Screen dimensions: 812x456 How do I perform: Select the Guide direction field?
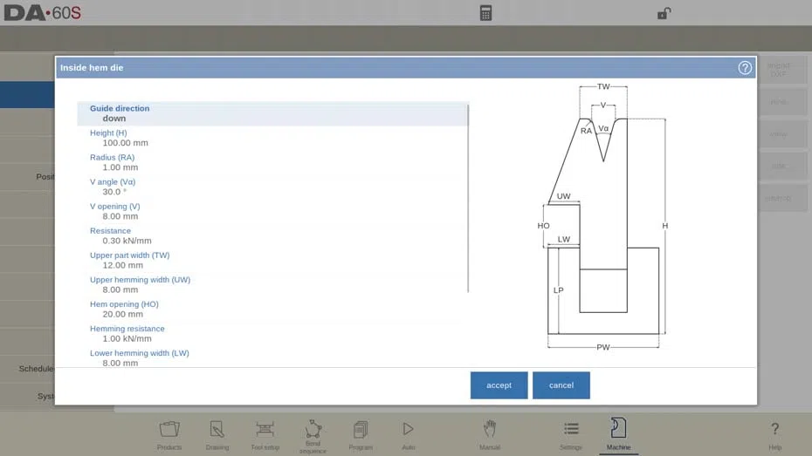[272, 113]
